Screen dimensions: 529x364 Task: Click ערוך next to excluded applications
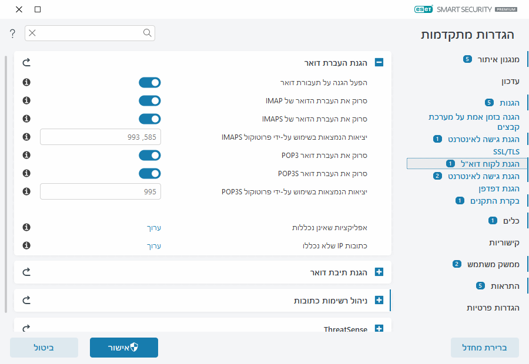click(154, 227)
